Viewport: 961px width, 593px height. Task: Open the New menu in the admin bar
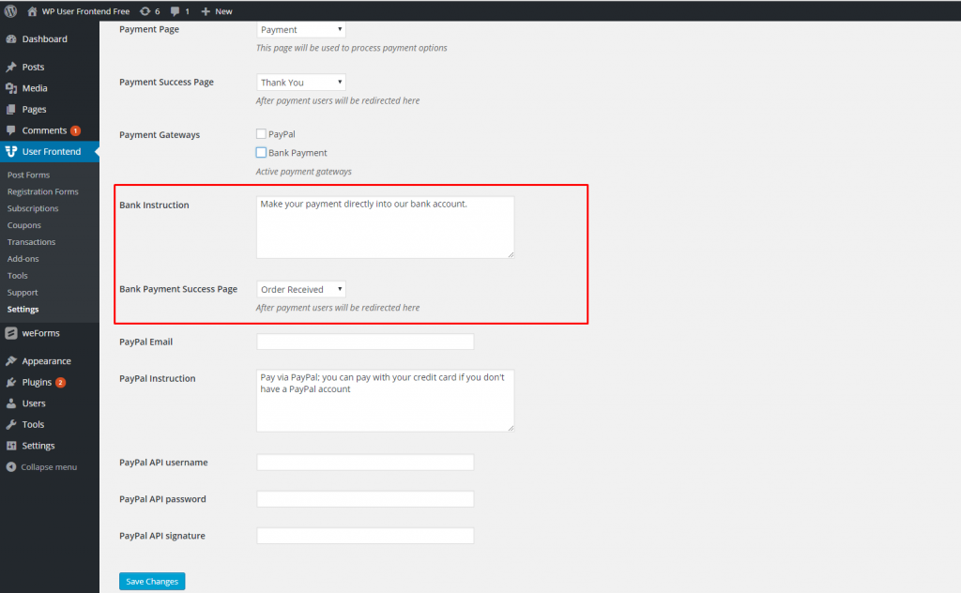(217, 10)
